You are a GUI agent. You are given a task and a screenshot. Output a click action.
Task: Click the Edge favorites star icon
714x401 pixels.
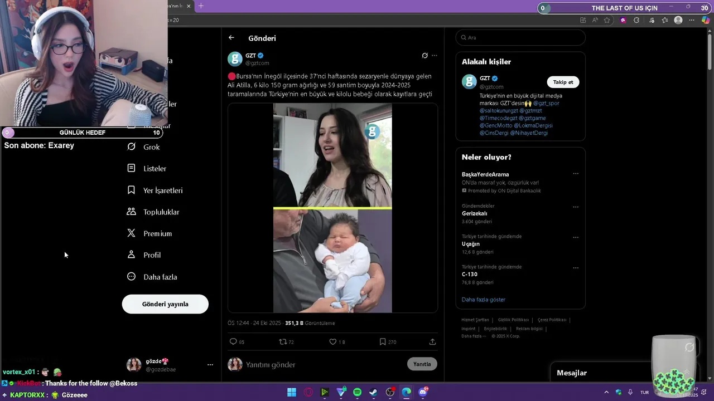coord(607,20)
